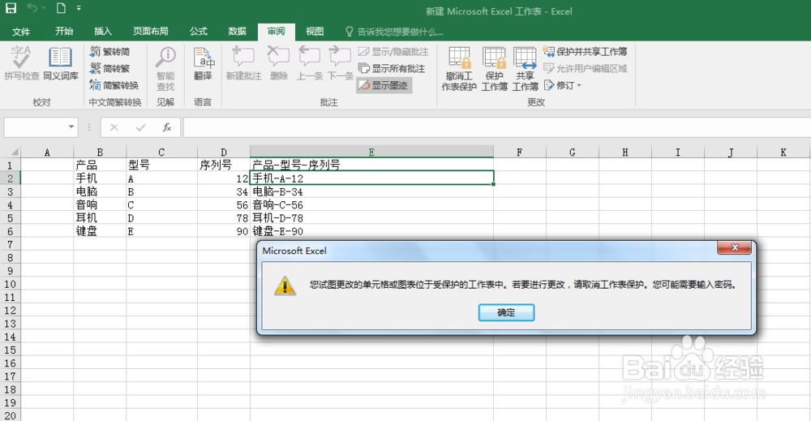Click 保护并共享工作簿

point(586,52)
